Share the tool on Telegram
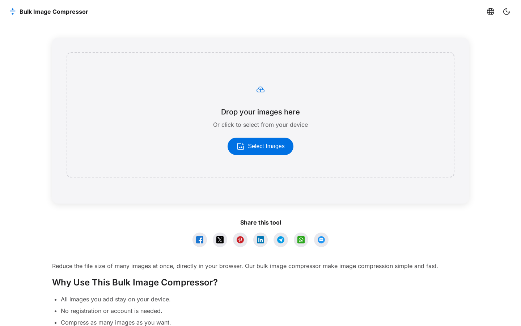The width and height of the screenshot is (521, 326). pos(281,240)
